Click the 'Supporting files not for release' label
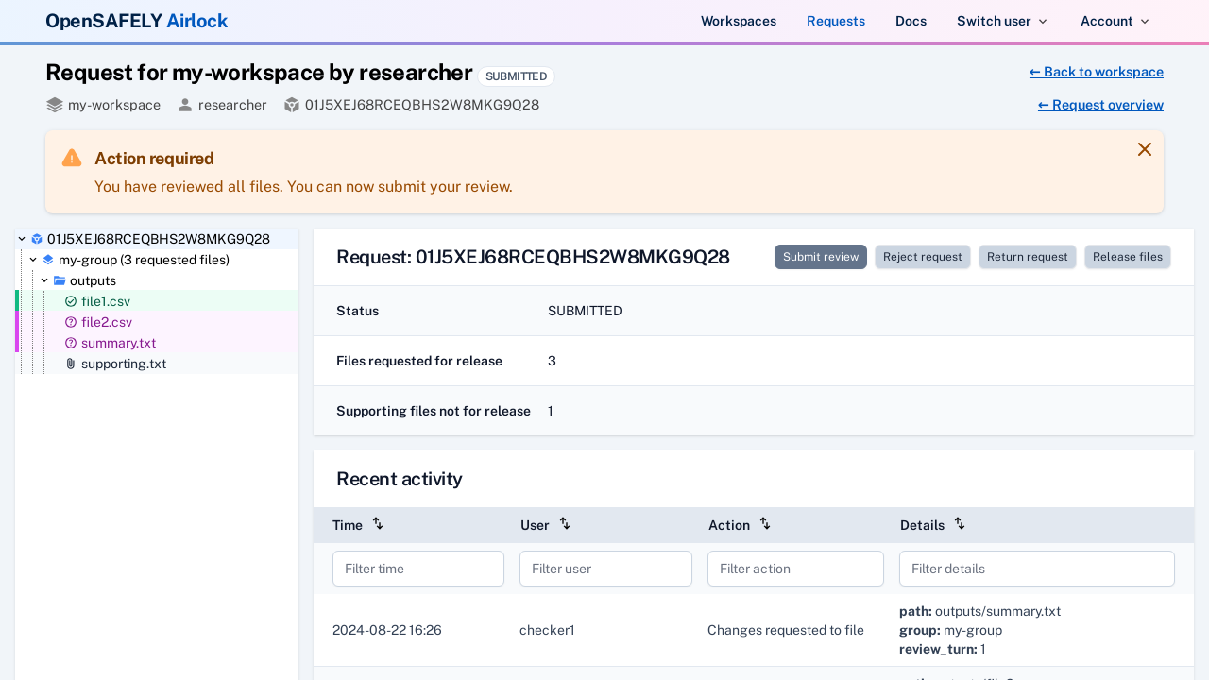 (434, 411)
